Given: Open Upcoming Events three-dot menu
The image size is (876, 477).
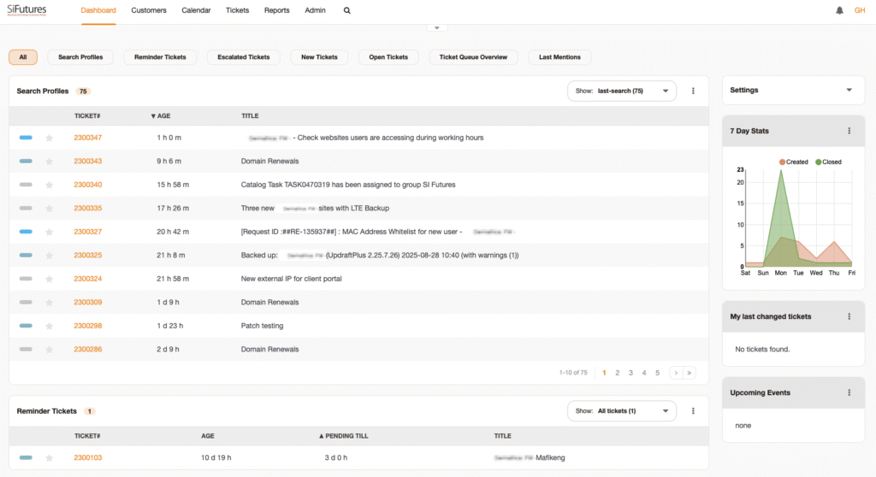Looking at the screenshot, I should pos(849,393).
